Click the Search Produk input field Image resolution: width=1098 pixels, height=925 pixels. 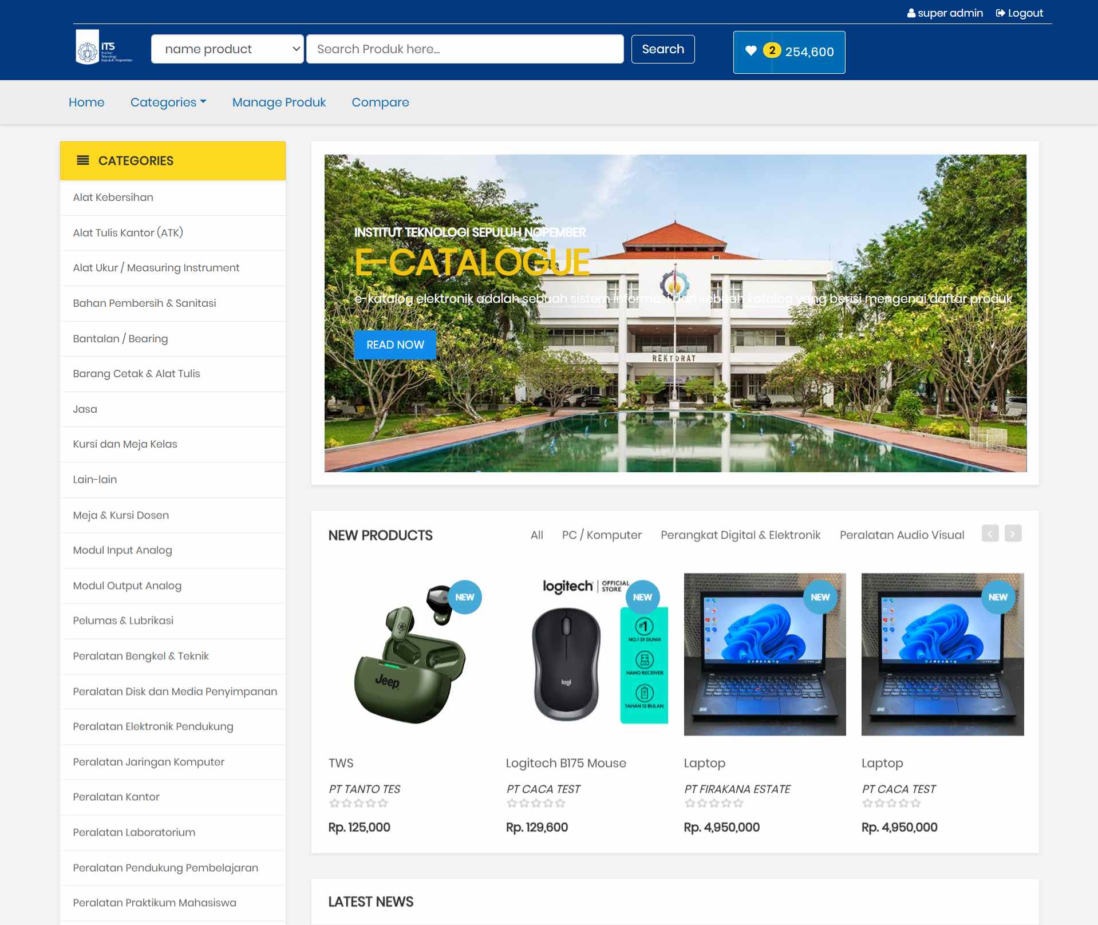(465, 49)
